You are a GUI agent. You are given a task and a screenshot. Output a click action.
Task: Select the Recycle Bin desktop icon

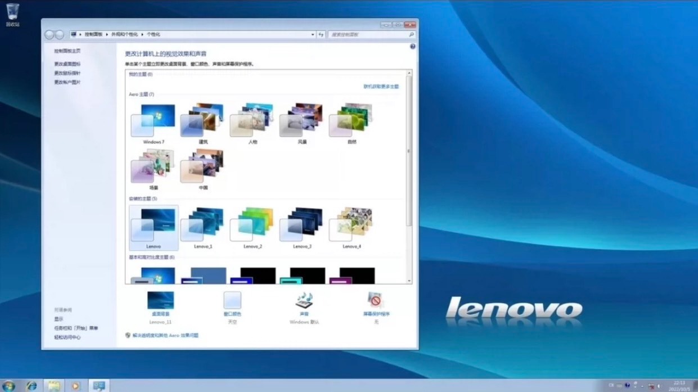coord(12,15)
